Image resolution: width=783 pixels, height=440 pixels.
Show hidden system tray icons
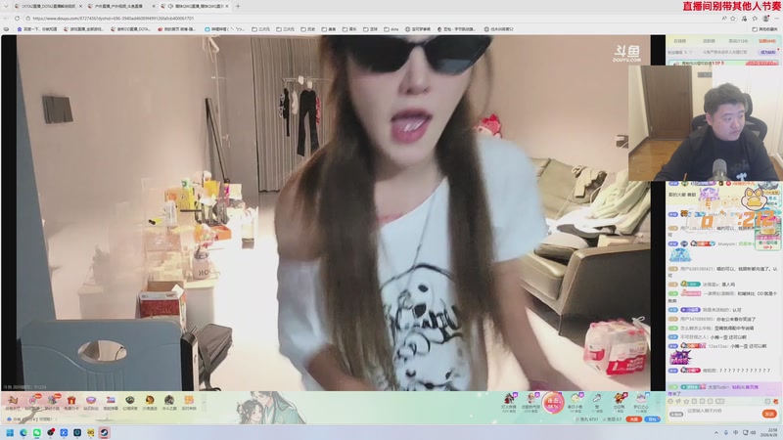716,432
